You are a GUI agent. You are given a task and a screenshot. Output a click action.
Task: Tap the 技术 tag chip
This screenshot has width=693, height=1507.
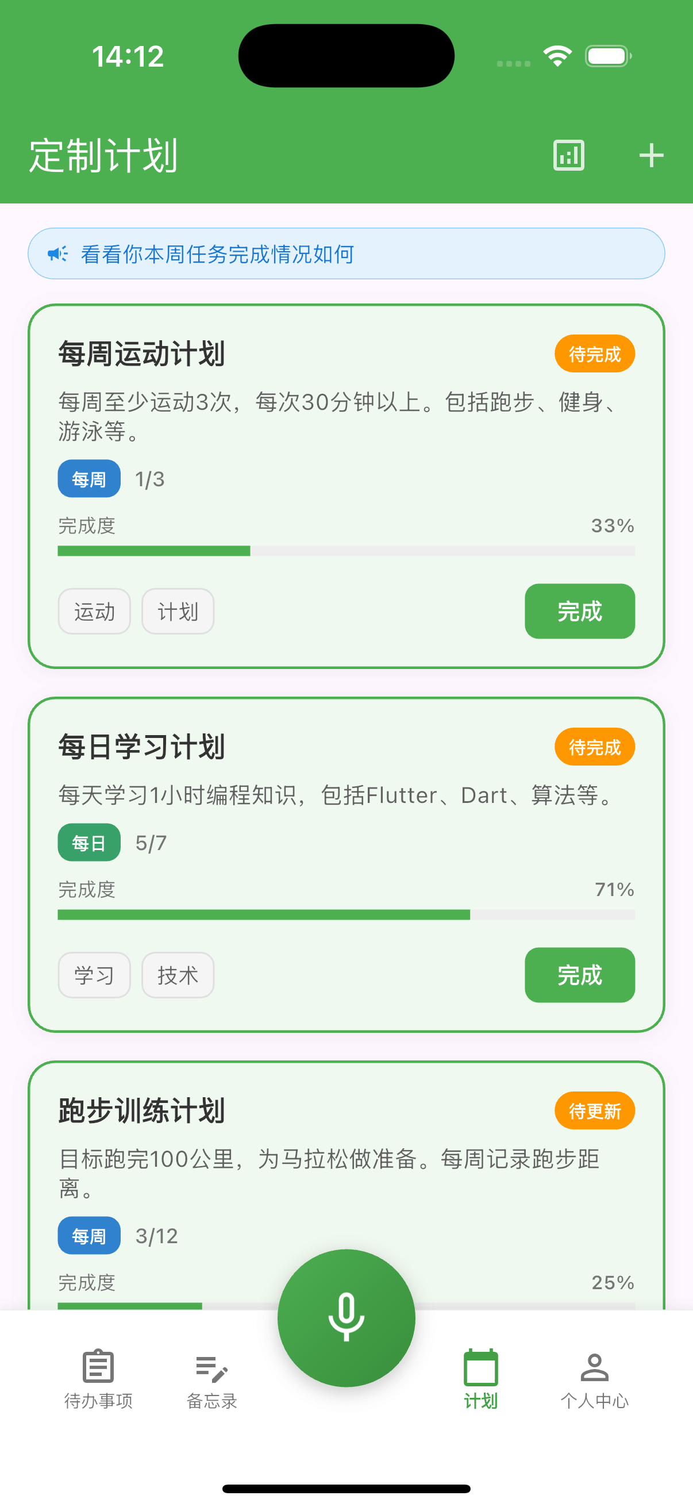178,975
